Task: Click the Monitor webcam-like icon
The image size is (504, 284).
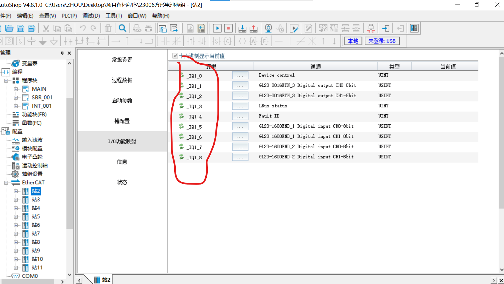Action: pyautogui.click(x=268, y=28)
